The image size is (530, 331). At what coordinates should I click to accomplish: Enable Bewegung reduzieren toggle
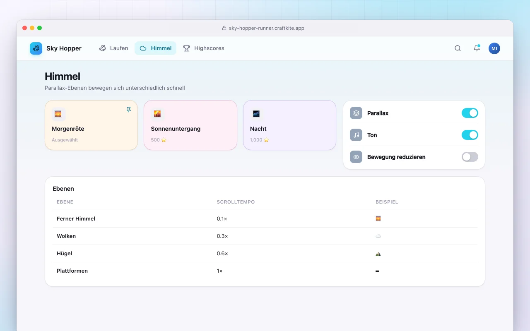pos(470,157)
